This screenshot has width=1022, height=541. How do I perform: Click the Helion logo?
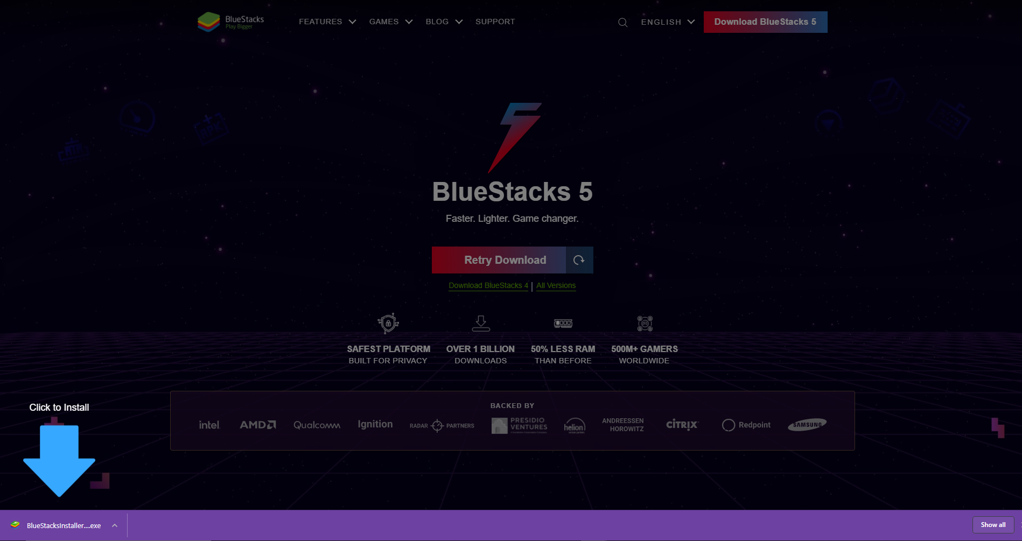point(575,425)
